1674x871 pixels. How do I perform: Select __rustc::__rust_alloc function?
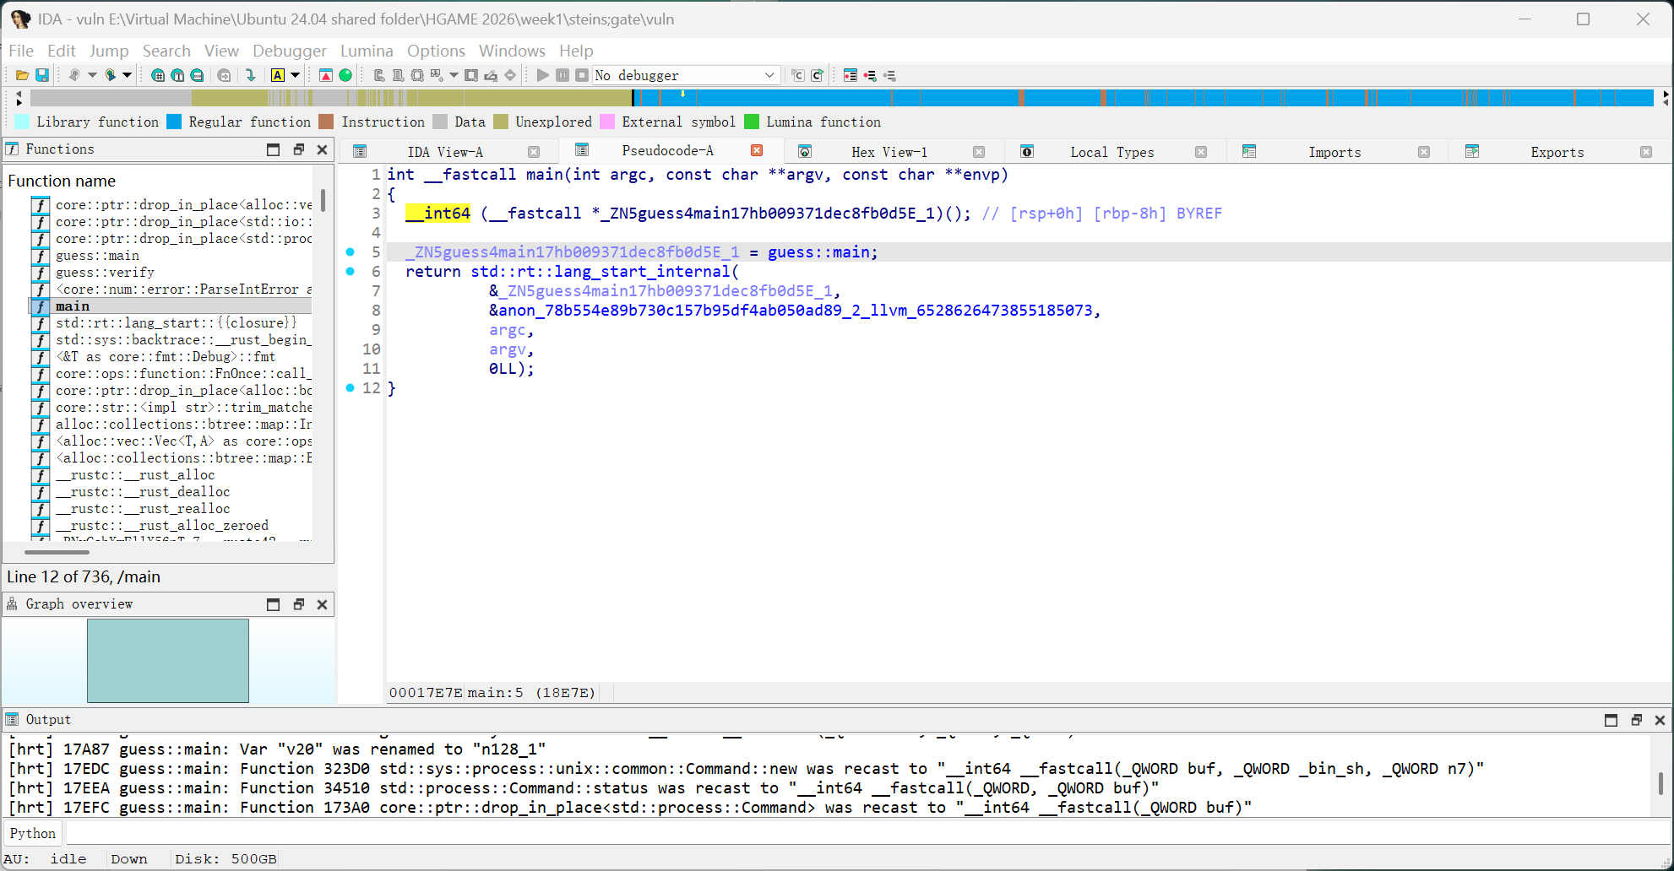(x=135, y=474)
